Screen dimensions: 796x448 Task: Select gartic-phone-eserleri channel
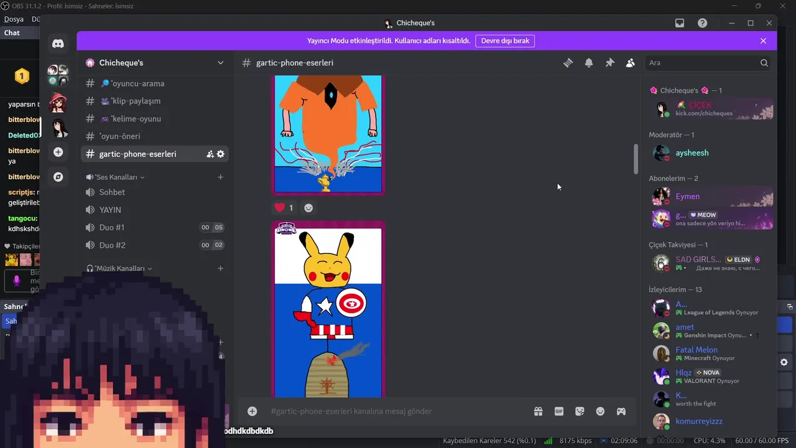(x=155, y=154)
